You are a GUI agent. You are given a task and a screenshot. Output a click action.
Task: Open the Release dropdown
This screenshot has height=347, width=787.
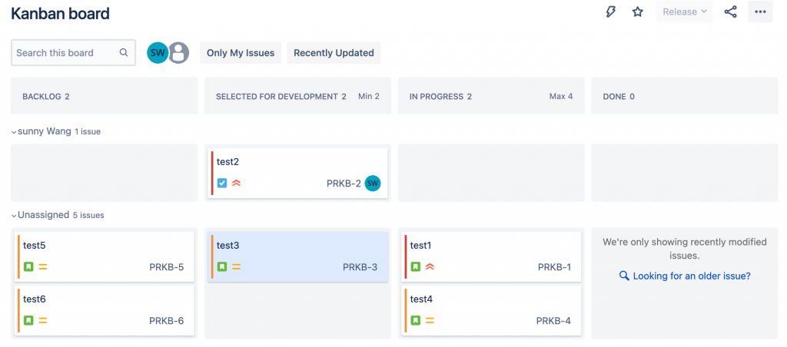tap(684, 12)
